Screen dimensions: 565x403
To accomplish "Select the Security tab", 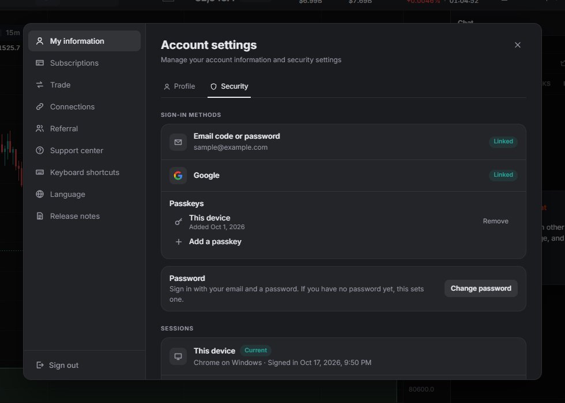I will [x=229, y=86].
